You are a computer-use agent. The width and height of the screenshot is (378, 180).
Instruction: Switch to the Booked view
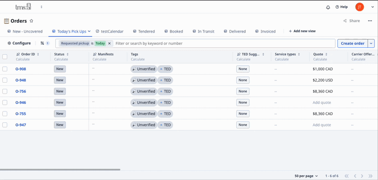point(174,31)
